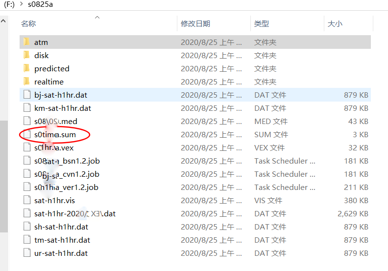388x271 pixels.
Task: Select icon of ur-sat-h1hr.dat
Action: coord(27,253)
